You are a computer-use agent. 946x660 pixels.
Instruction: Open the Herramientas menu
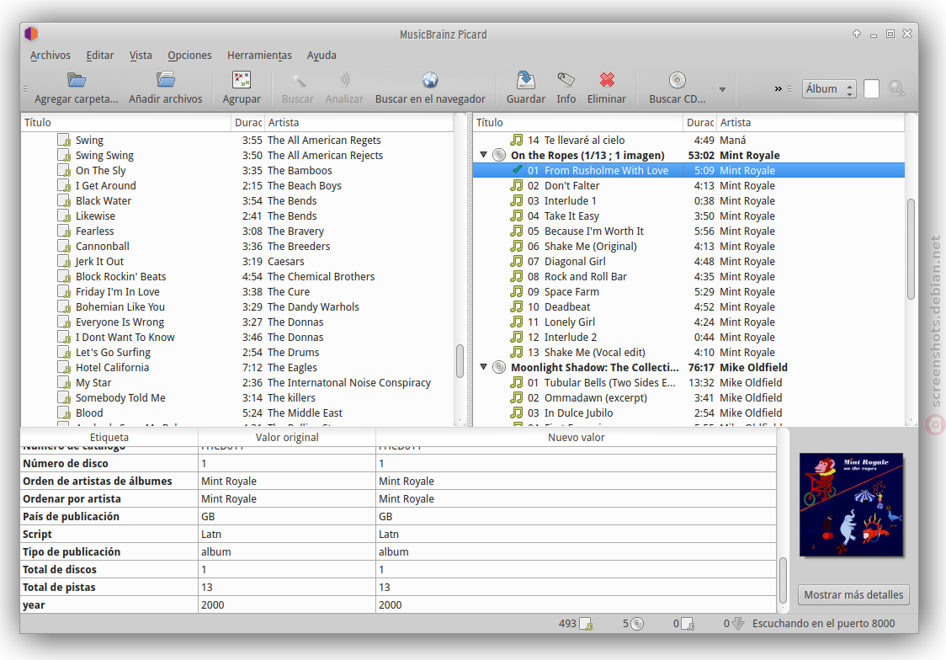pos(259,55)
